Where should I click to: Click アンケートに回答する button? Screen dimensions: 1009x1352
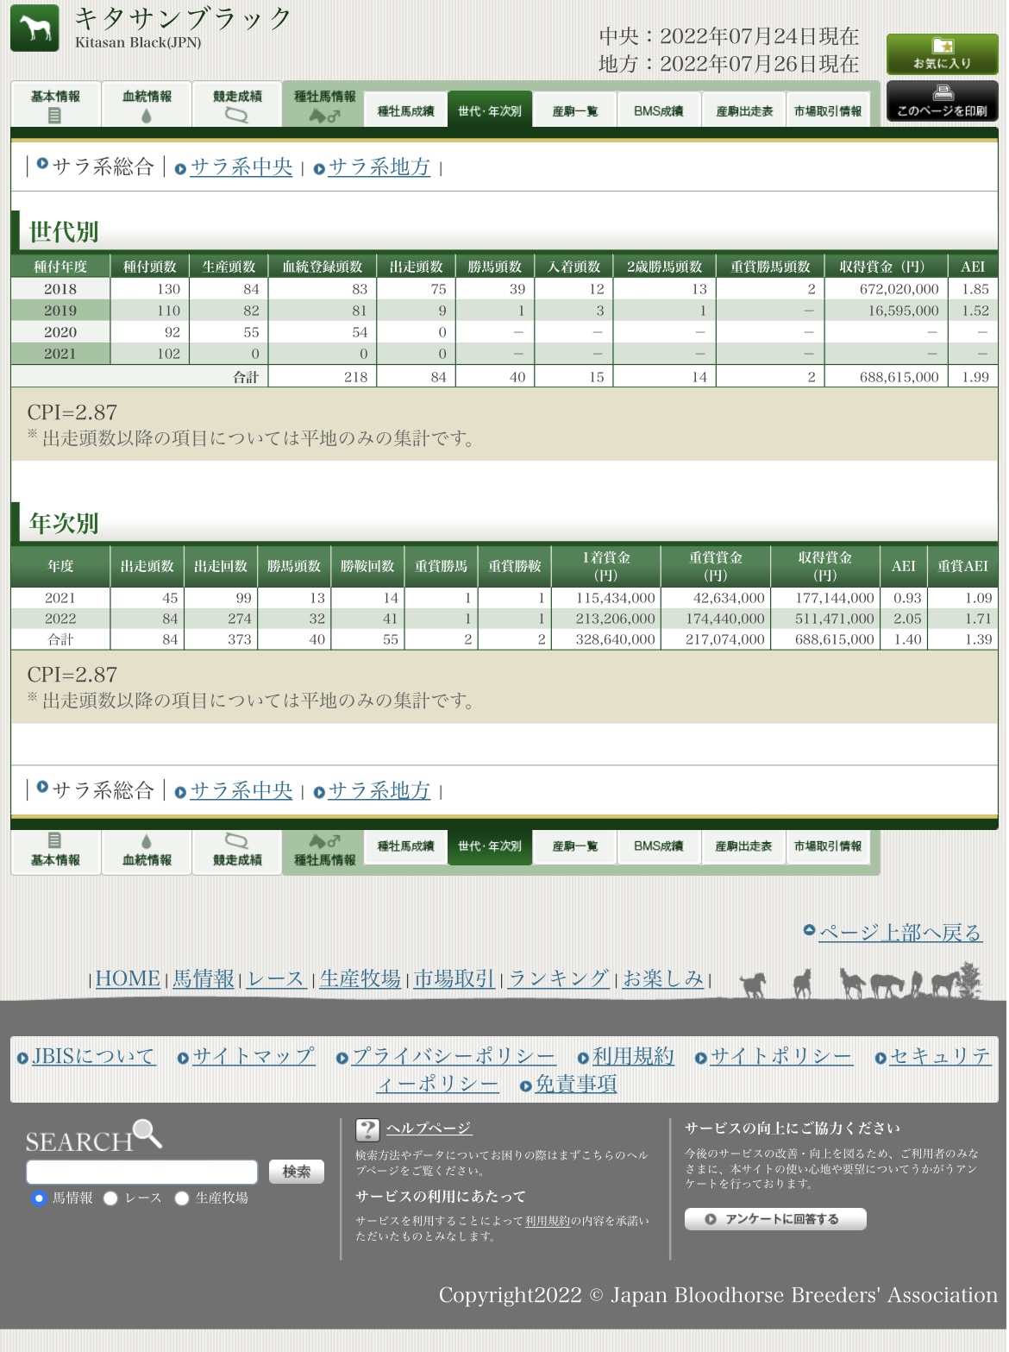775,1219
